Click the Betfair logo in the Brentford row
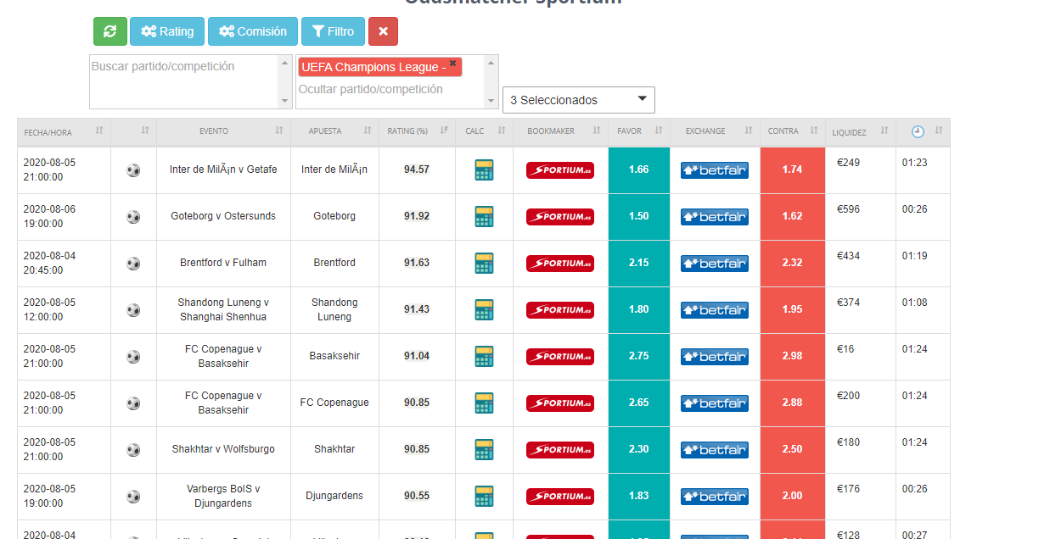 point(715,264)
